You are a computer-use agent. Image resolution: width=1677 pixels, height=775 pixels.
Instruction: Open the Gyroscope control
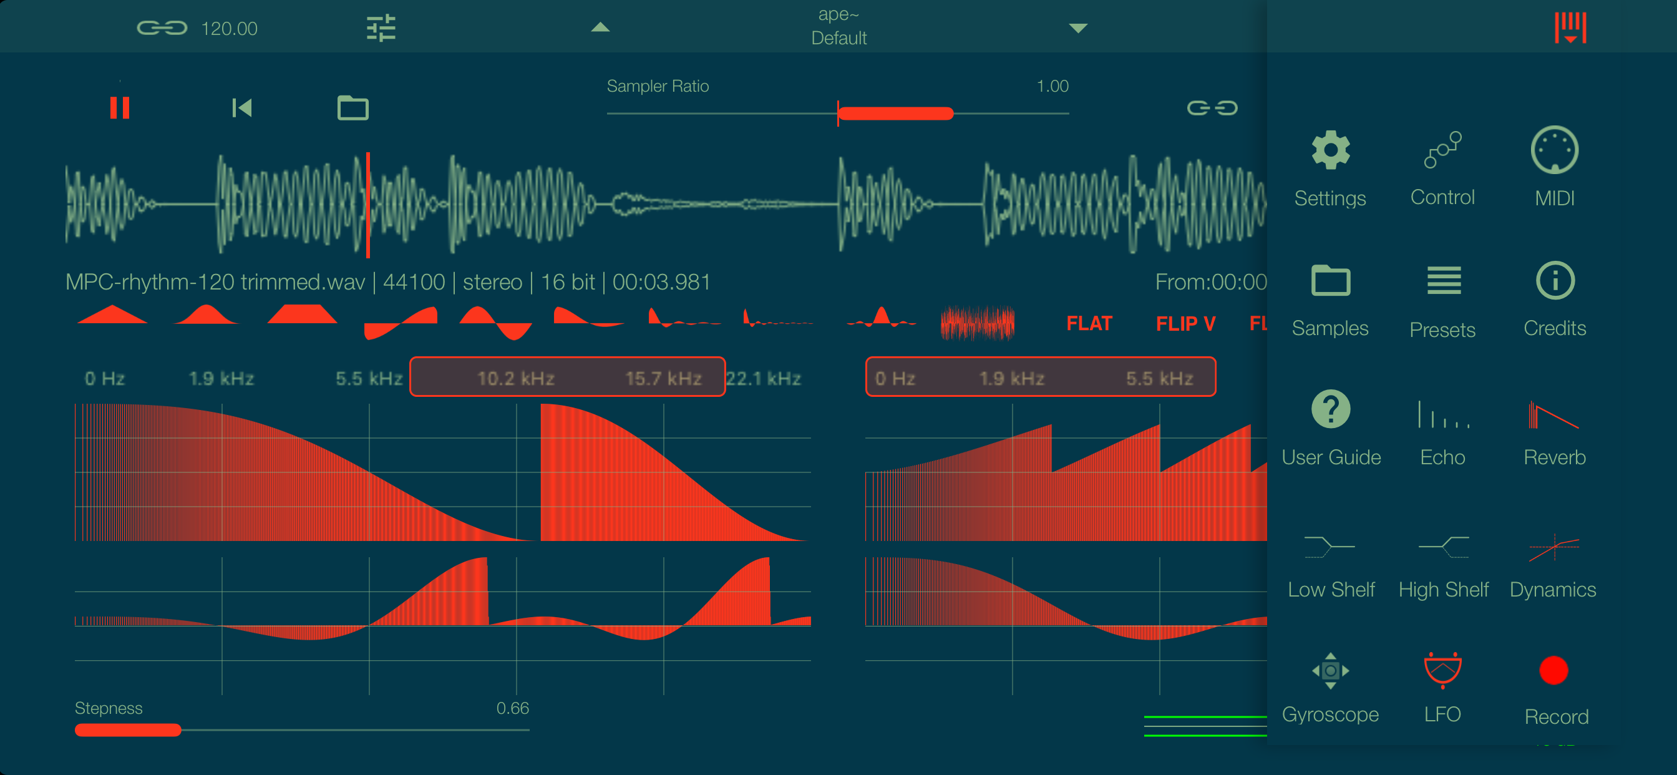click(1330, 671)
